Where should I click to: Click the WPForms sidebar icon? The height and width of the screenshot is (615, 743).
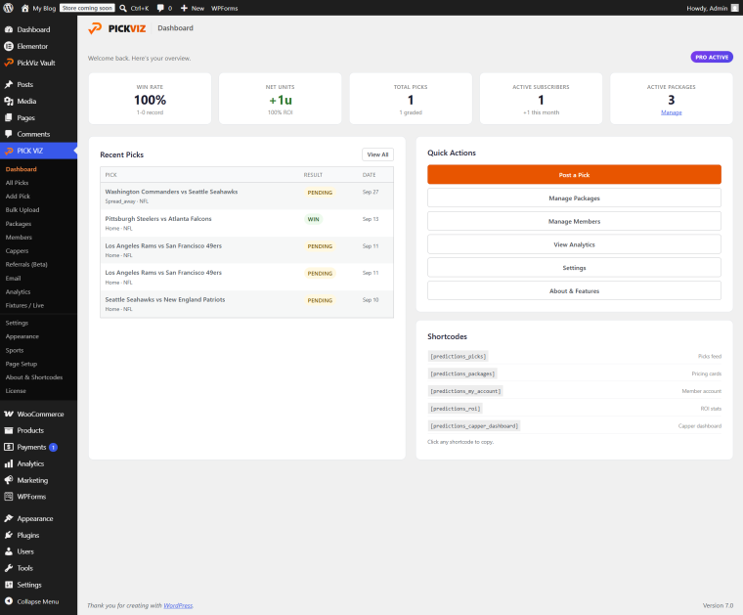pyautogui.click(x=9, y=497)
